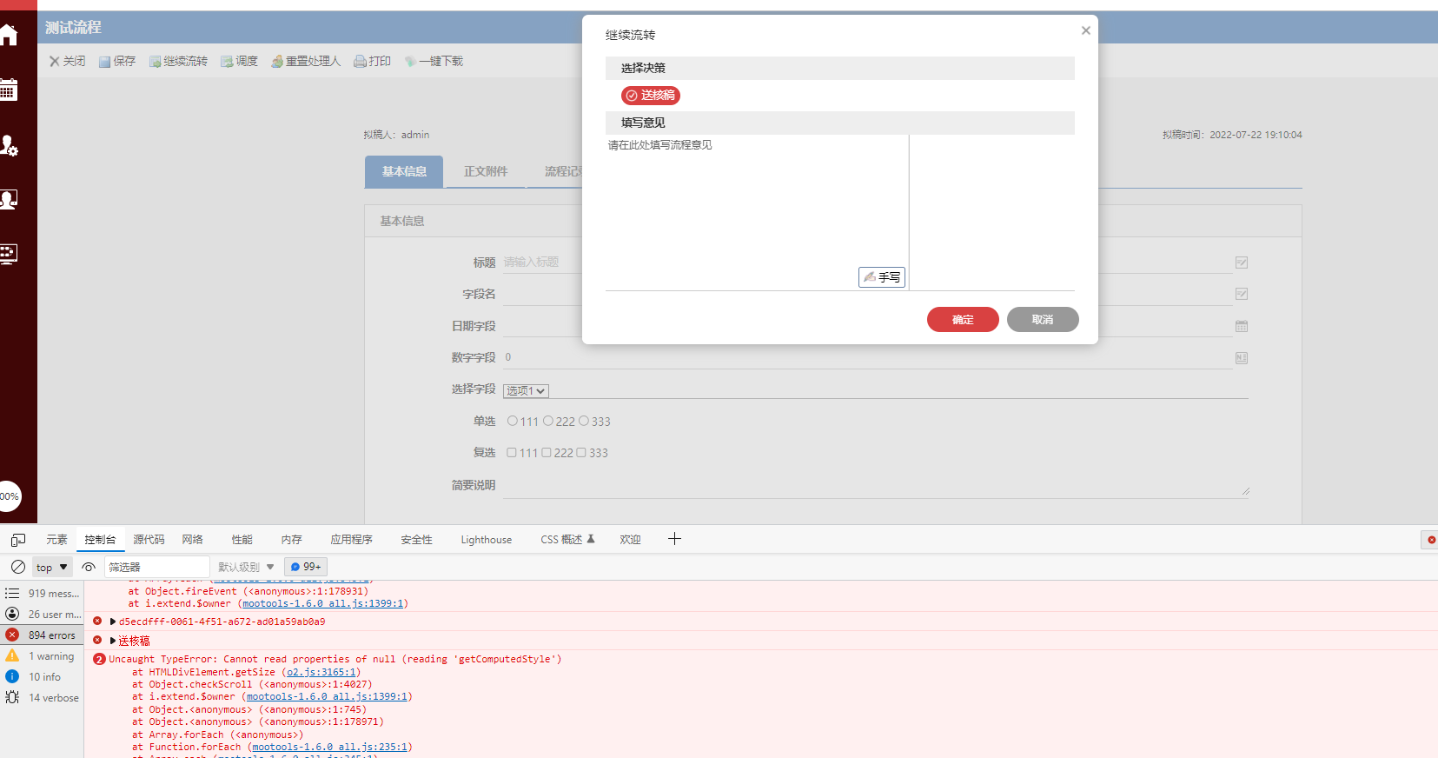
Task: Click the 筛选器 filter input in console
Action: point(157,567)
